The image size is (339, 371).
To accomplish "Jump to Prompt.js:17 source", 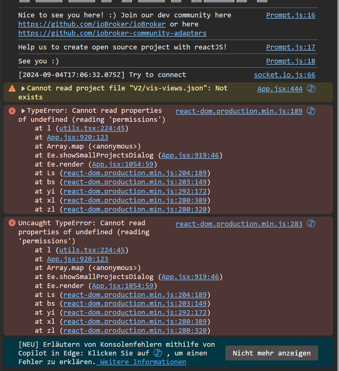I will click(291, 47).
